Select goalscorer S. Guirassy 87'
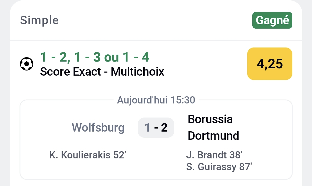This screenshot has height=186, width=312. [x=219, y=167]
